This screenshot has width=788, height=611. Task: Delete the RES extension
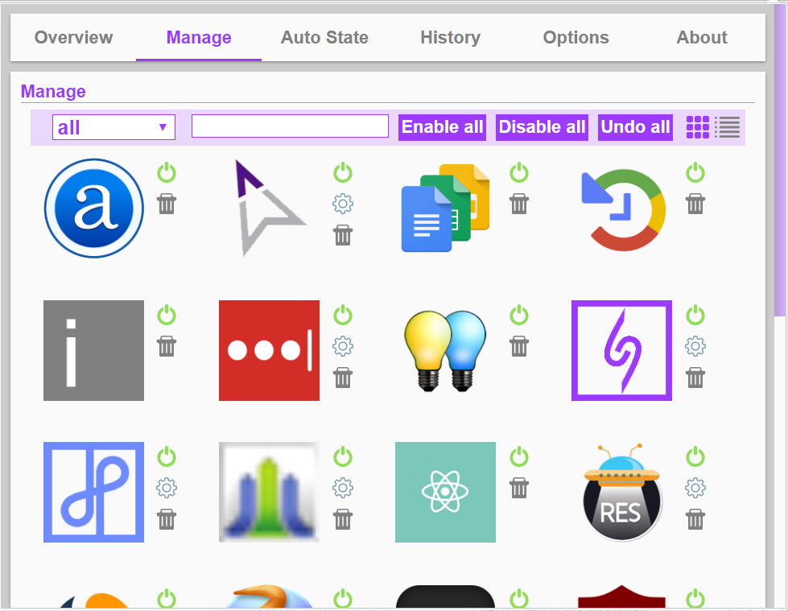[695, 519]
